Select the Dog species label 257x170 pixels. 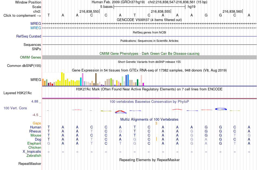tap(38, 140)
